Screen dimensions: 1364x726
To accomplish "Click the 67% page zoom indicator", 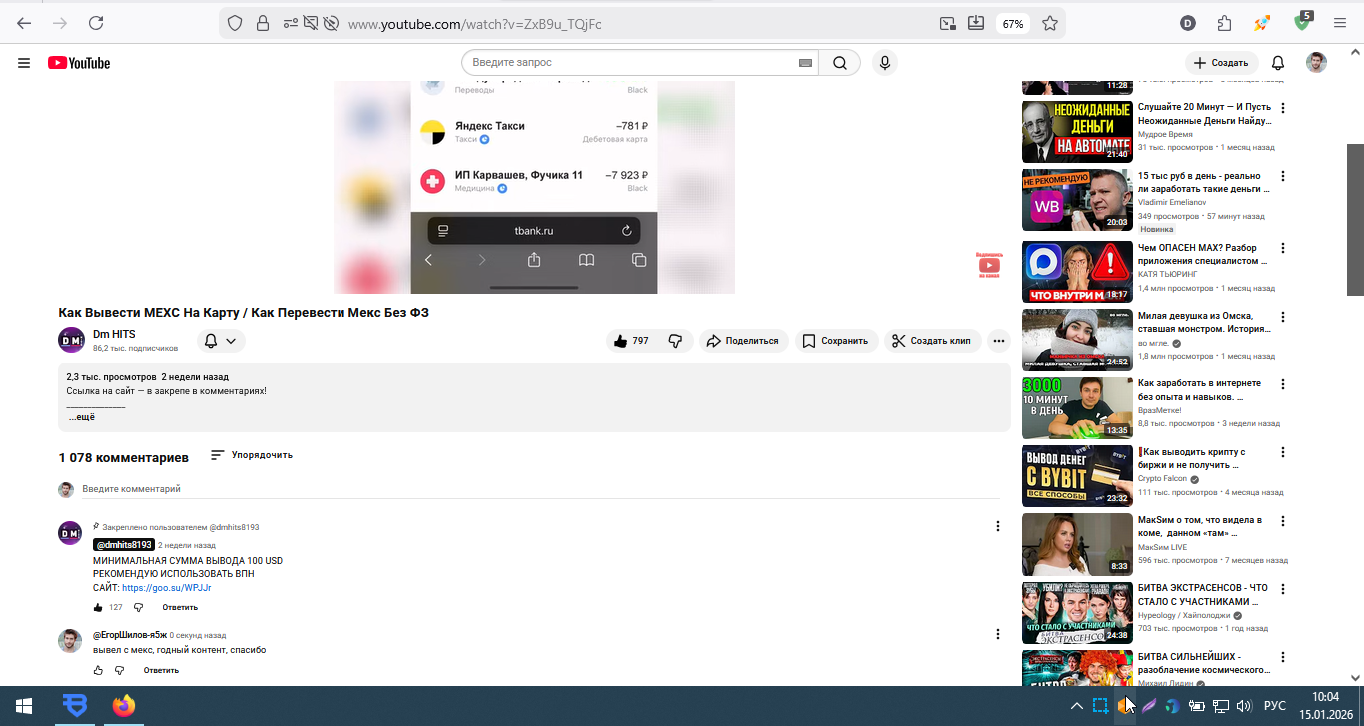I will [x=1013, y=23].
